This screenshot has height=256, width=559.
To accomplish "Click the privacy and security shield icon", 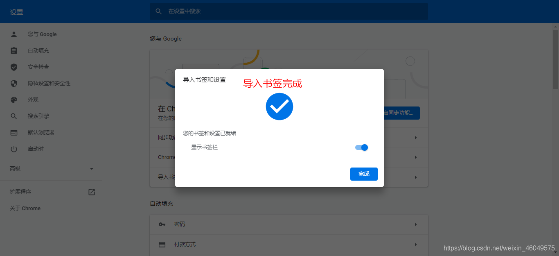I will (14, 84).
